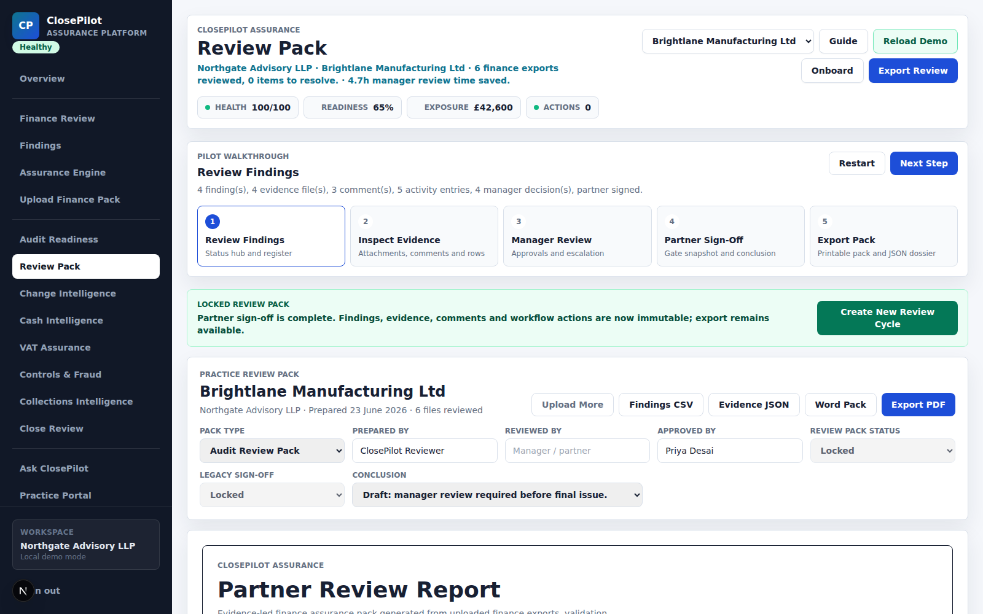This screenshot has height=614, width=983.
Task: Navigate to Assurance Engine
Action: tap(86, 173)
